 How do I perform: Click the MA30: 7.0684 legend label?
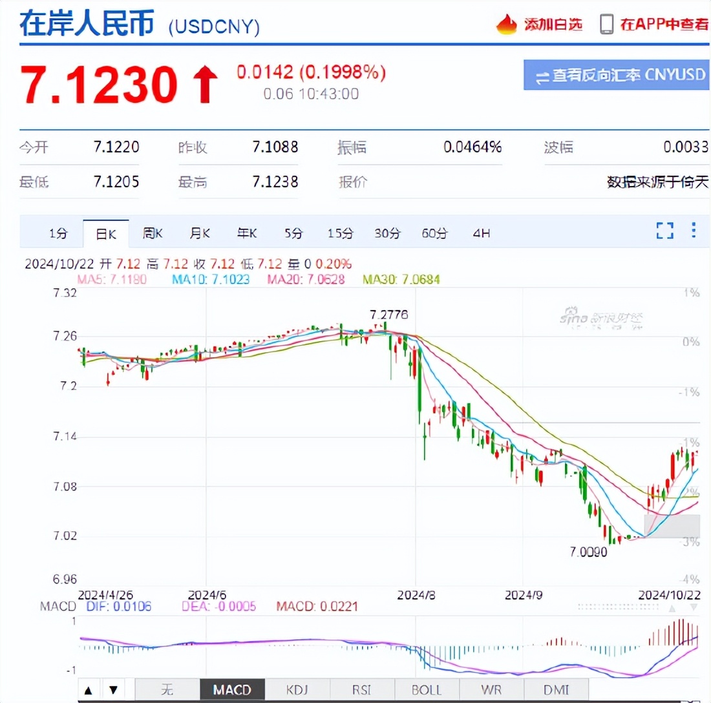click(x=401, y=279)
